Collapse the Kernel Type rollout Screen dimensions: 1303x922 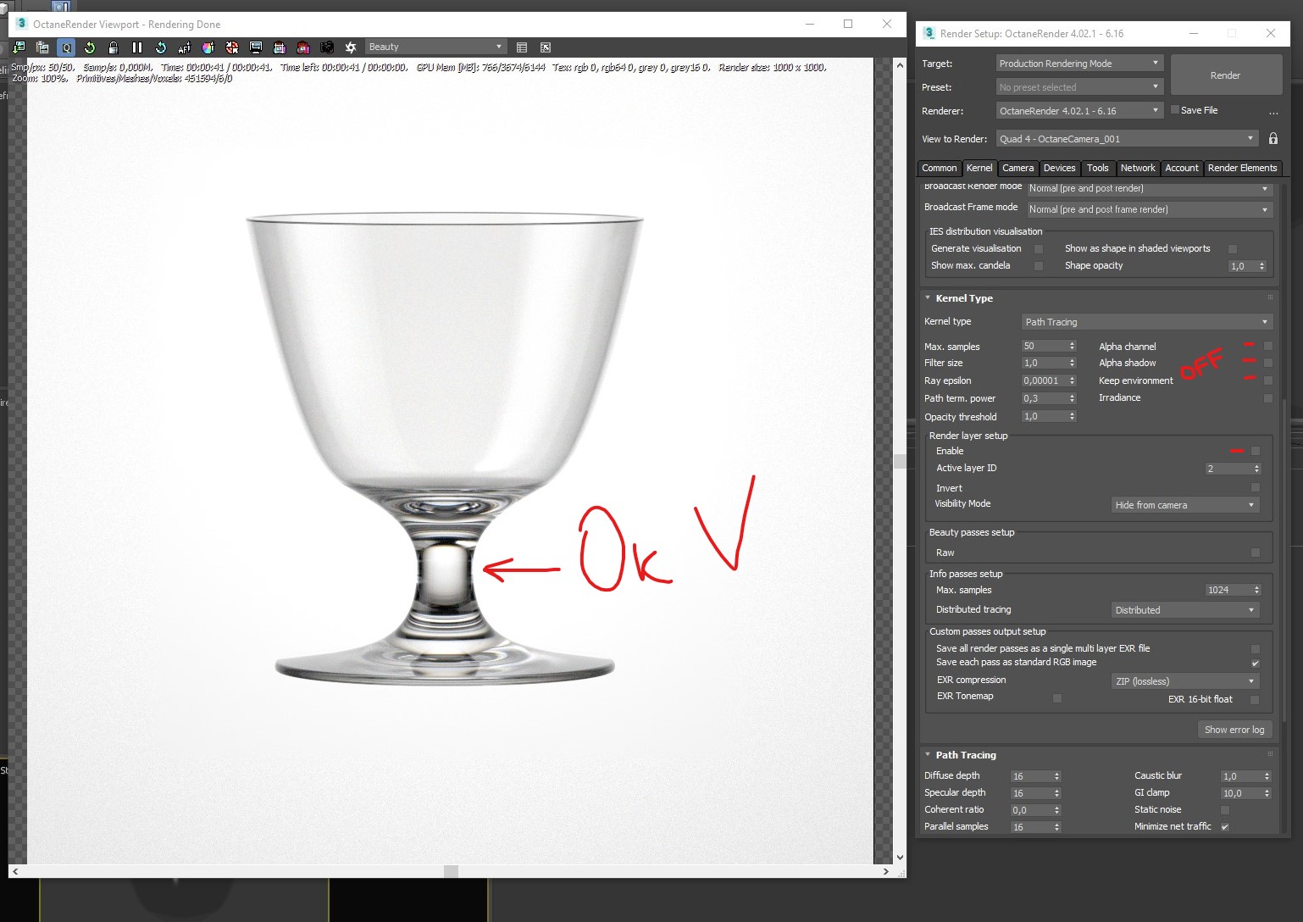928,298
